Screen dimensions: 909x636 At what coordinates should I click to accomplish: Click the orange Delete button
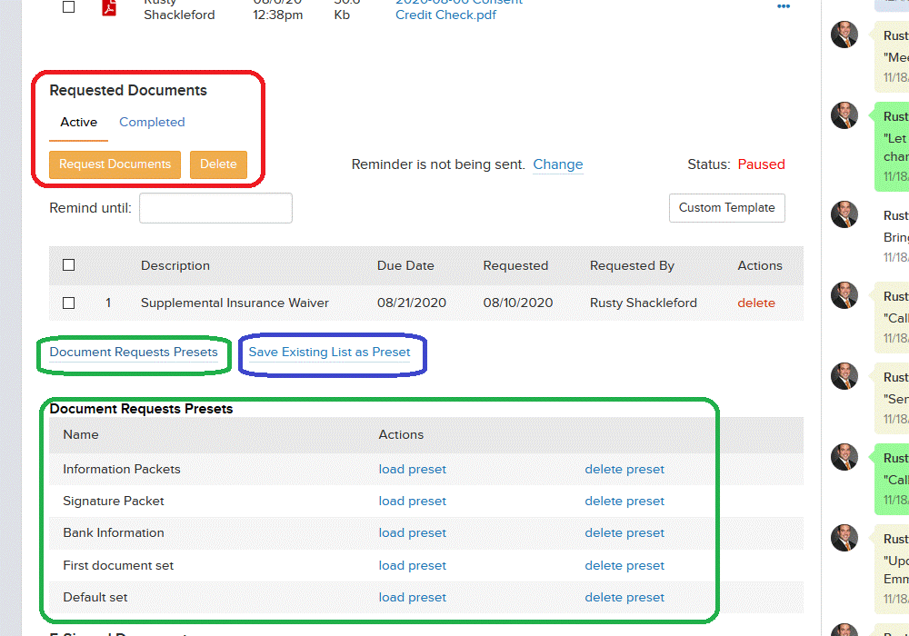click(218, 164)
